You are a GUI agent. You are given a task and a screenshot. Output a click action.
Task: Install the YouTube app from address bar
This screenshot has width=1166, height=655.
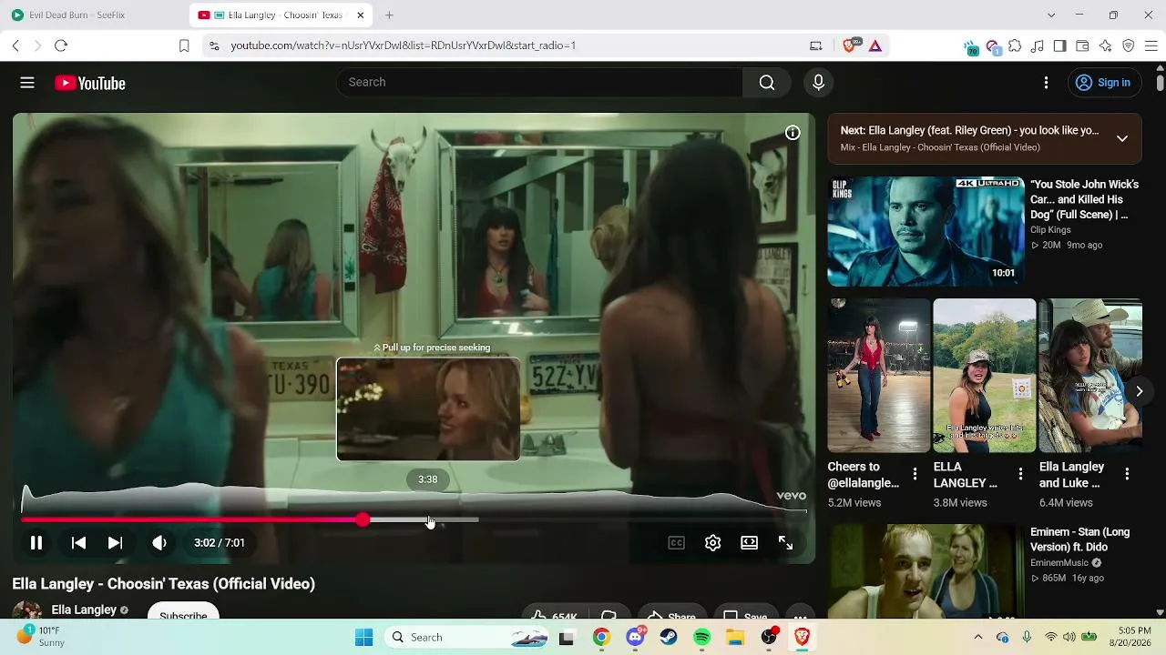pyautogui.click(x=815, y=45)
